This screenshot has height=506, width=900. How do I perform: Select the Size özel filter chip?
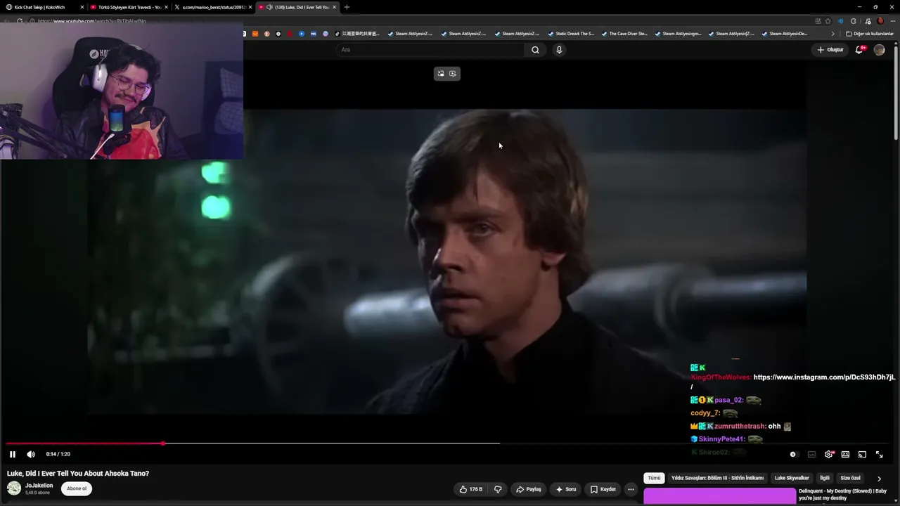click(850, 478)
